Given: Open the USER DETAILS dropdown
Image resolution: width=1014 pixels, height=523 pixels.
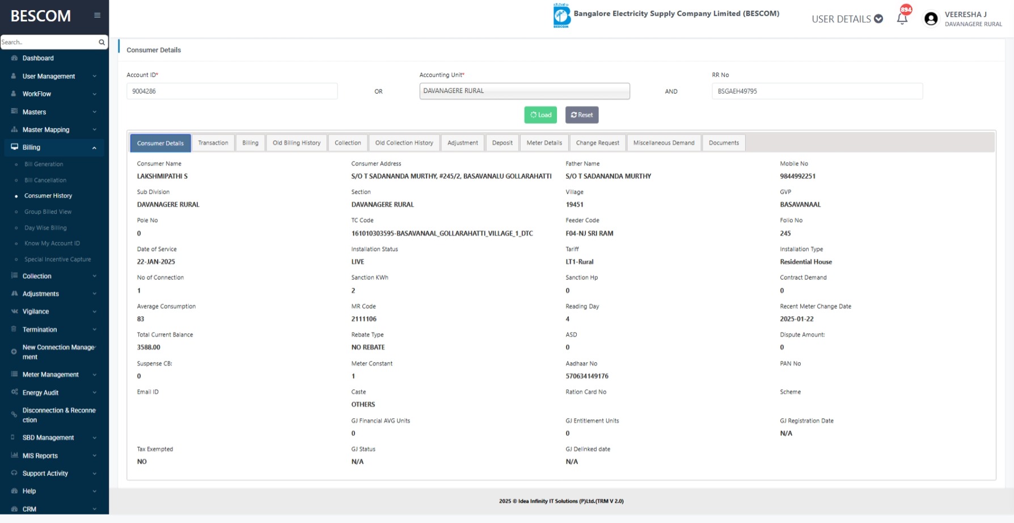Looking at the screenshot, I should coord(847,19).
